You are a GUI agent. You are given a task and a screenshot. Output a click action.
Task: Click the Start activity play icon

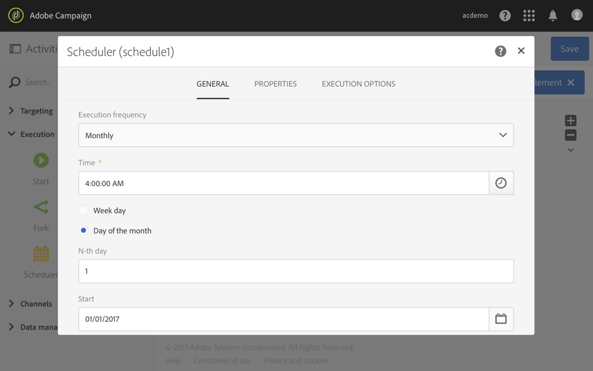pos(41,160)
